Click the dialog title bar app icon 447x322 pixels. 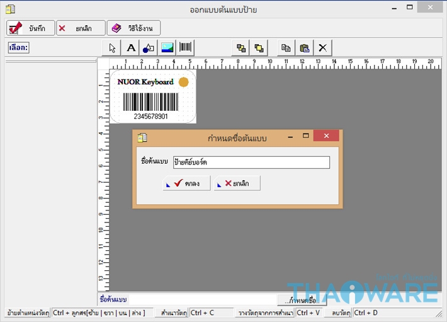(142, 138)
